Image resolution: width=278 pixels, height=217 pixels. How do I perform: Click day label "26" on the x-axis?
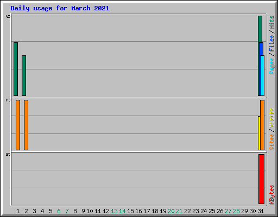click(x=220, y=211)
